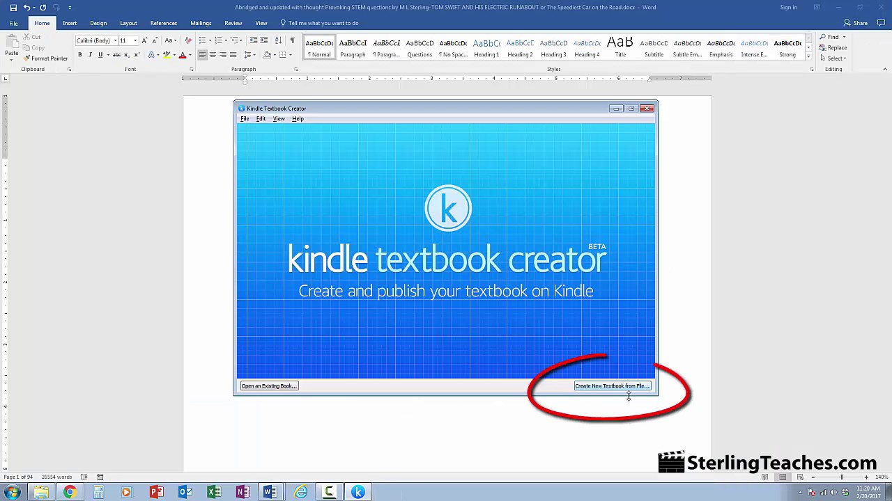Click the red font color button
The height and width of the screenshot is (501, 892).
183,55
